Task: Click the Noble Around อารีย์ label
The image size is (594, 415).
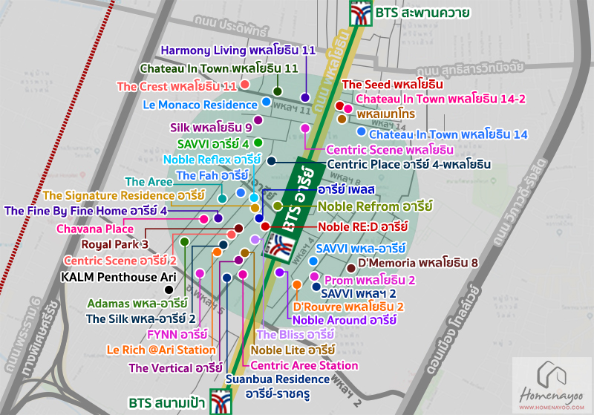Action: tap(345, 320)
